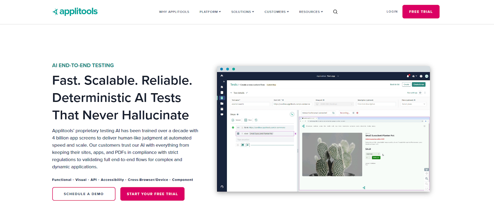The height and width of the screenshot is (224, 494).
Task: Click the help question mark icon
Action: (421, 76)
